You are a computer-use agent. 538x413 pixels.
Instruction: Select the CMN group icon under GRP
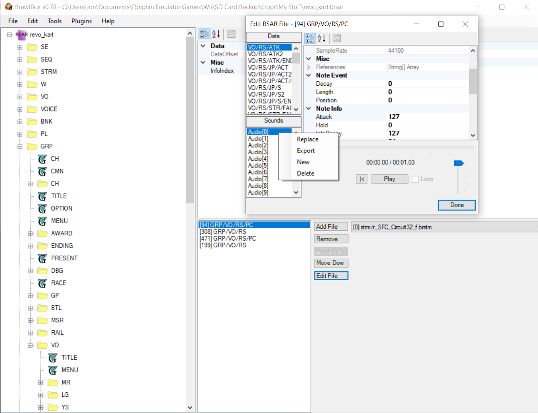pos(42,171)
